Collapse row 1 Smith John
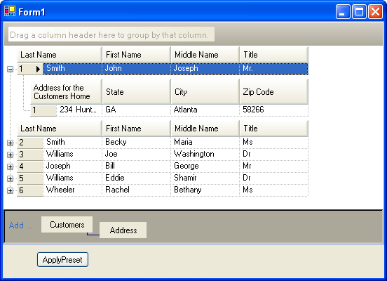387x281 pixels. pyautogui.click(x=10, y=69)
